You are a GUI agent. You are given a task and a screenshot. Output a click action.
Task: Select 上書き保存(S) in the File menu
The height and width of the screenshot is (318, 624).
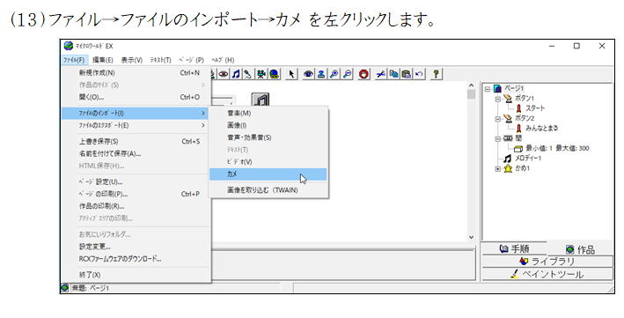(136, 142)
